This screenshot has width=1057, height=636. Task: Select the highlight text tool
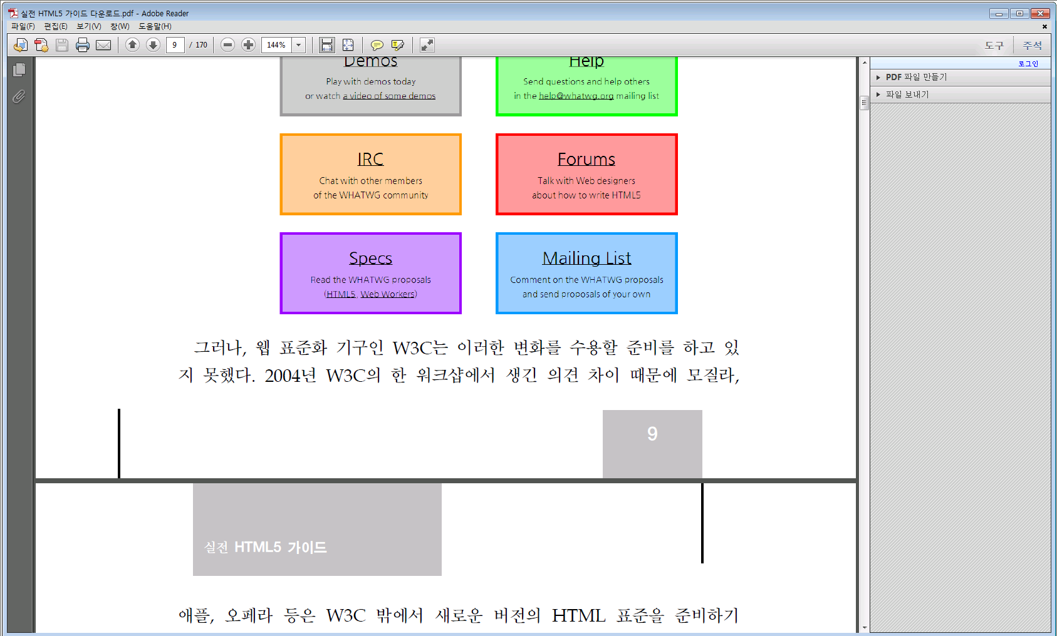(x=398, y=45)
